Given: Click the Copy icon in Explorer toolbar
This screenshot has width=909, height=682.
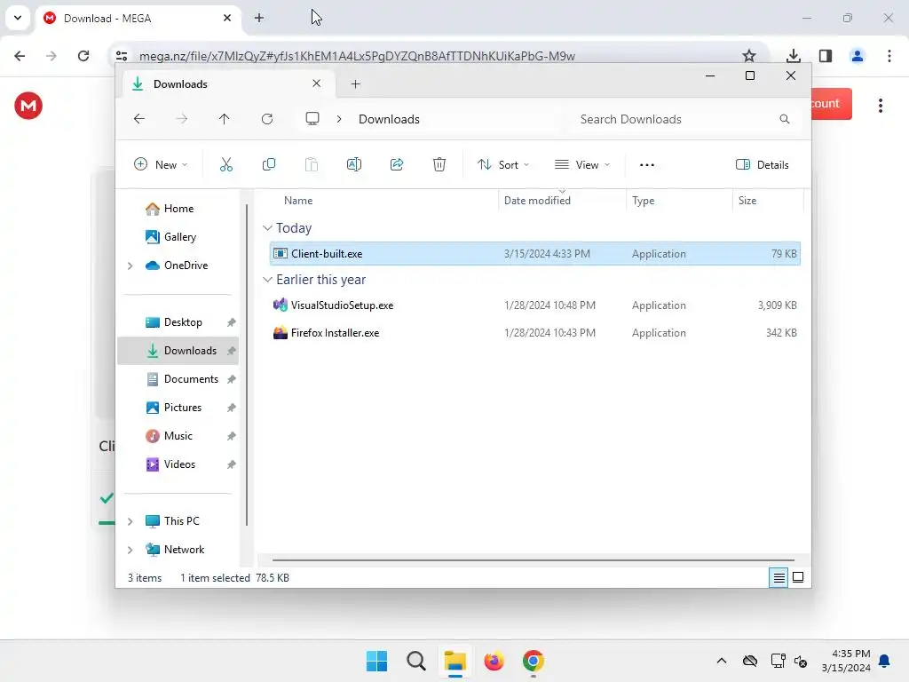Looking at the screenshot, I should (268, 164).
